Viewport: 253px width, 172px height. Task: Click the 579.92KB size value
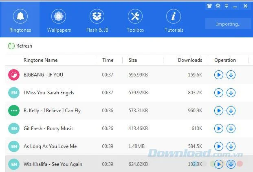[x=138, y=93]
